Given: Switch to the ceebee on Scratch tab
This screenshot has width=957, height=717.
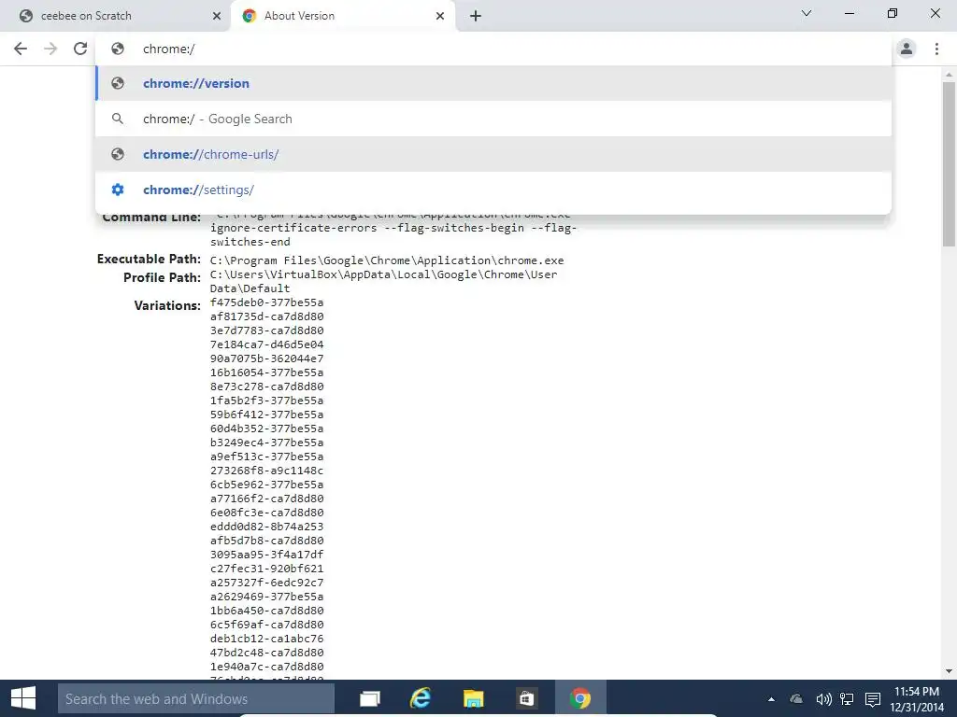Looking at the screenshot, I should click(115, 16).
